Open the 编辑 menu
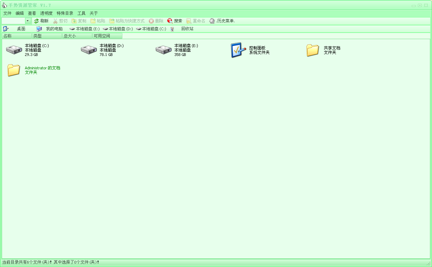This screenshot has height=267, width=432. [20, 13]
